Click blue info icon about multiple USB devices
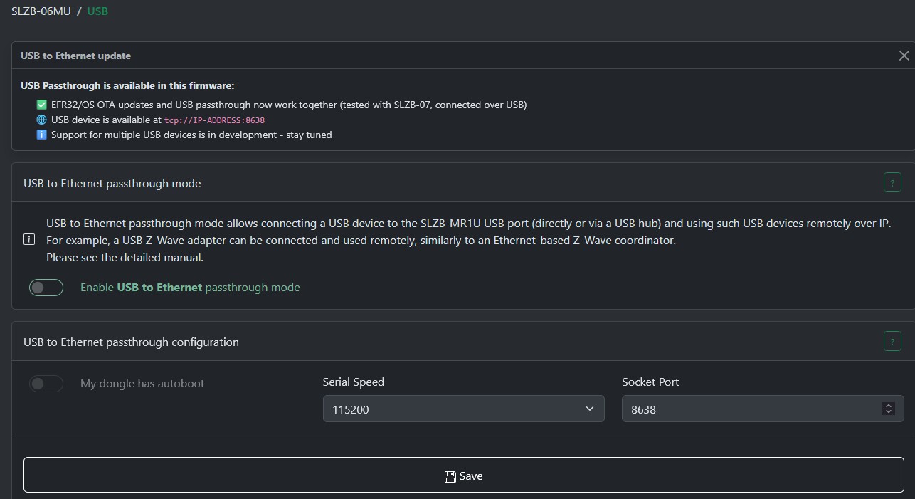The height and width of the screenshot is (499, 915). [42, 135]
